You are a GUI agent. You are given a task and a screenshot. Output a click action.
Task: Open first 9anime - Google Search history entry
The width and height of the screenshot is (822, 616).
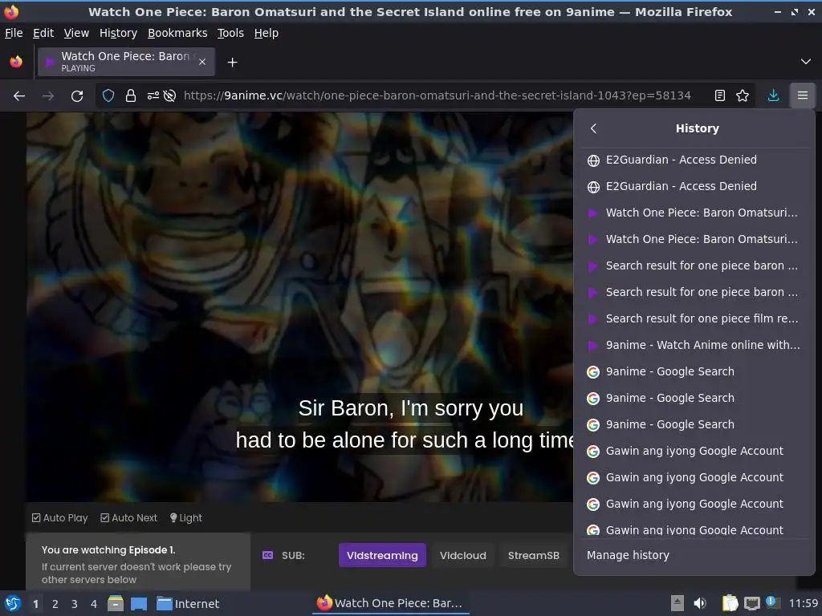[694, 371]
